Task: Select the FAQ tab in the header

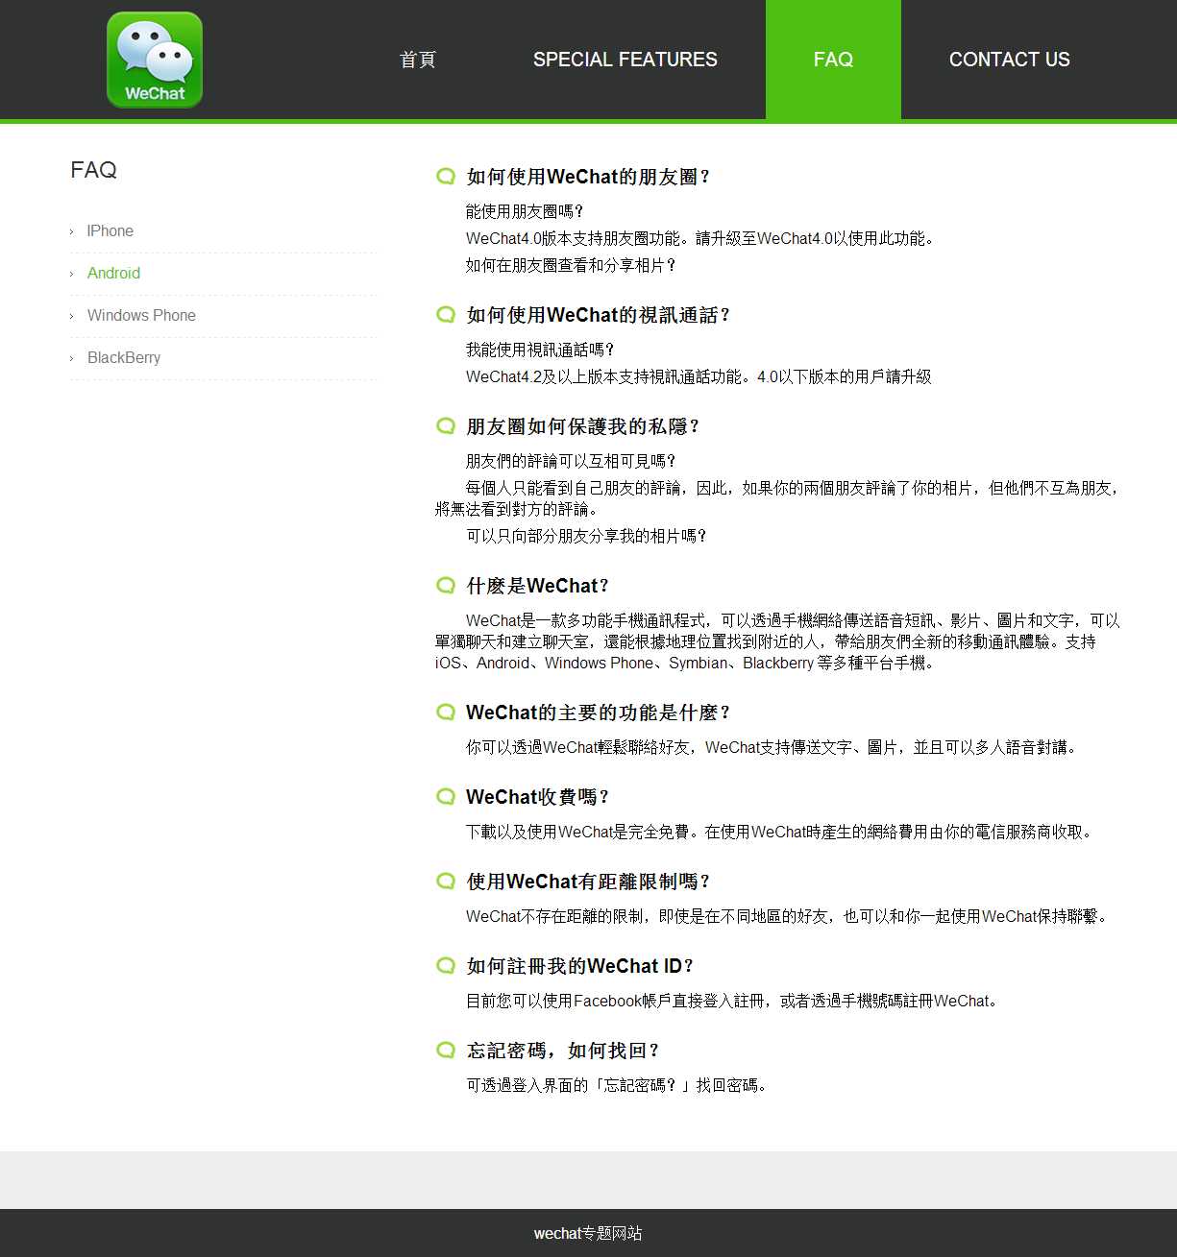Action: click(x=833, y=60)
